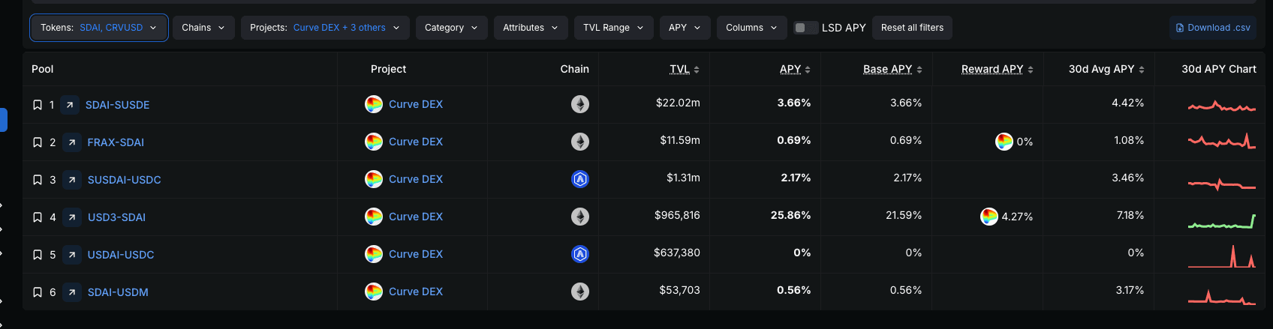
Task: Click Reset all filters button
Action: [x=912, y=28]
